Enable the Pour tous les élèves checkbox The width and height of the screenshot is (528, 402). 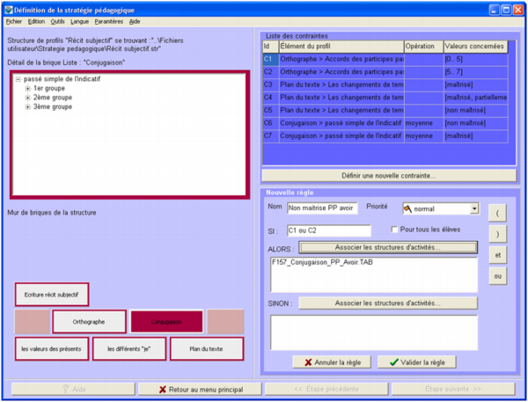click(x=394, y=230)
